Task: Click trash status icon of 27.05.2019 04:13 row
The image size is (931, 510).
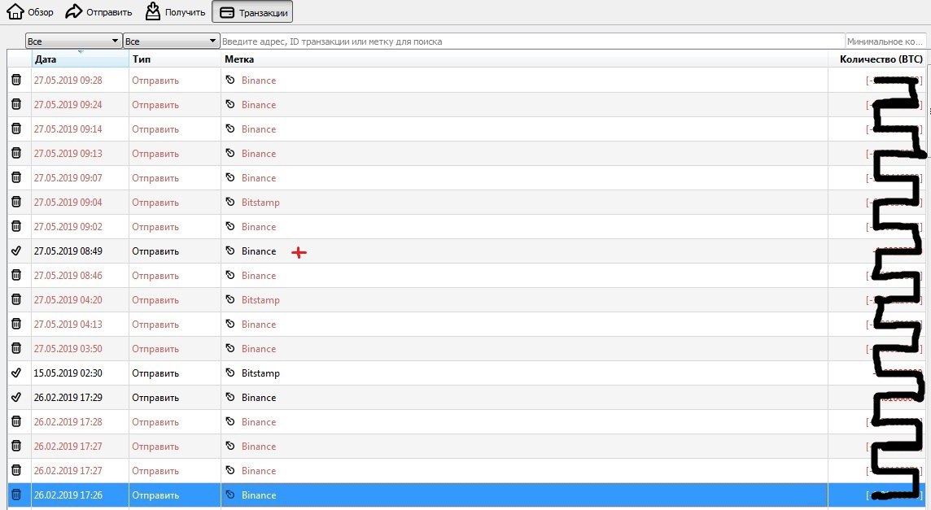Action: (x=16, y=324)
